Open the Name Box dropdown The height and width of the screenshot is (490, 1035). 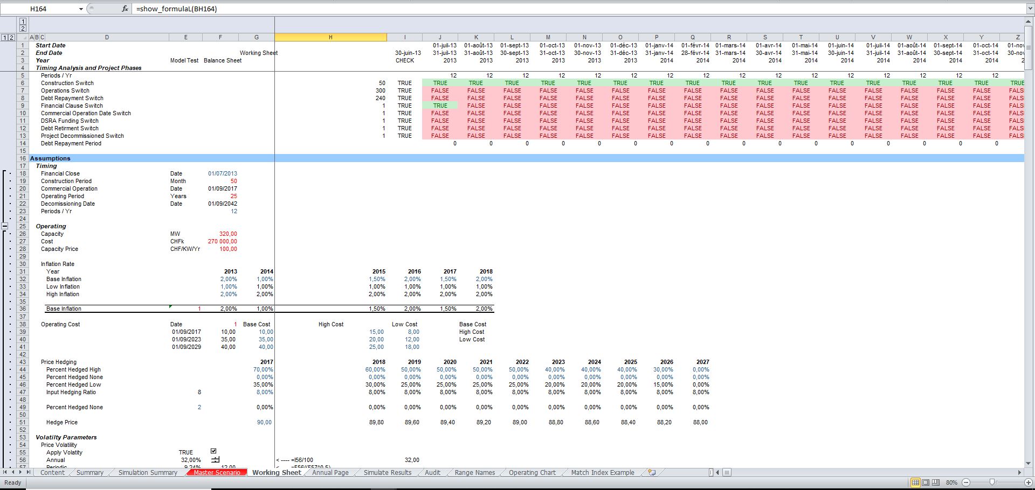pos(81,9)
